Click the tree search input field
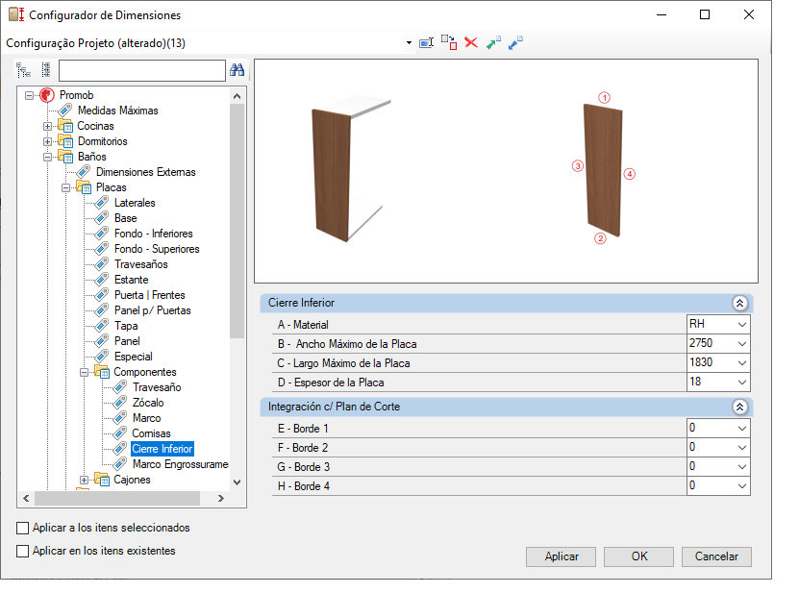 [142, 70]
